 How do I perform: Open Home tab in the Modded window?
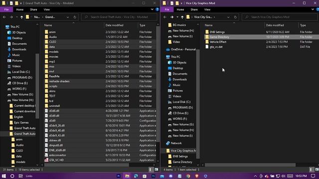pos(20,9)
